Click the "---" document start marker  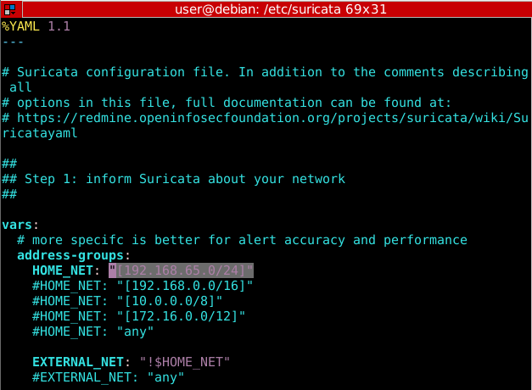(x=13, y=41)
